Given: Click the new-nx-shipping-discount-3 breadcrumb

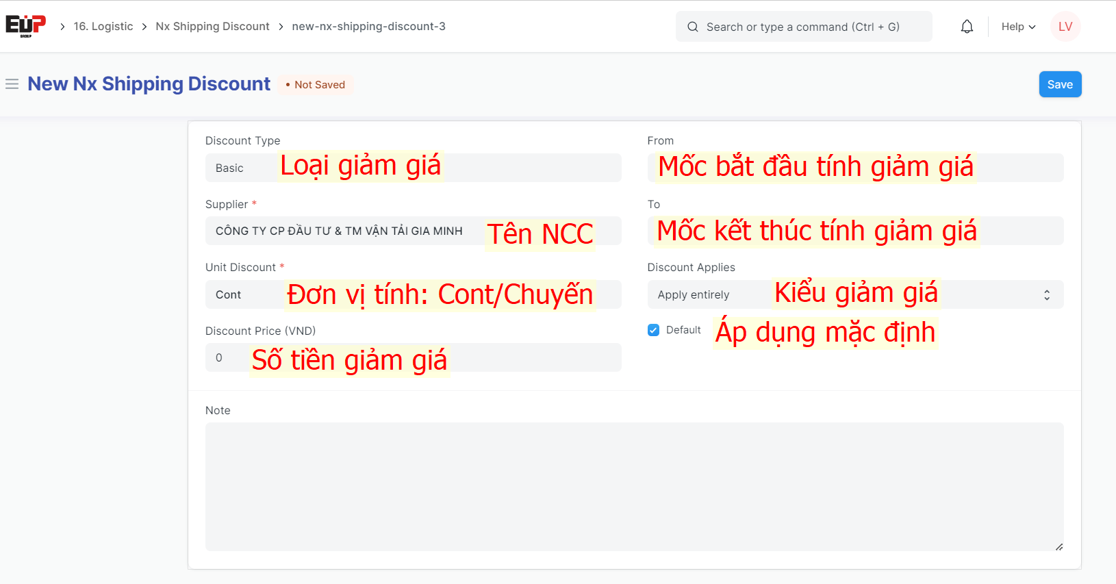Looking at the screenshot, I should (x=368, y=27).
